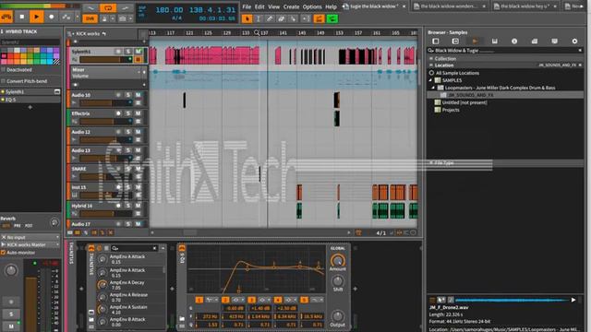Select the Pointer tool
The width and height of the screenshot is (591, 332).
pos(247,18)
